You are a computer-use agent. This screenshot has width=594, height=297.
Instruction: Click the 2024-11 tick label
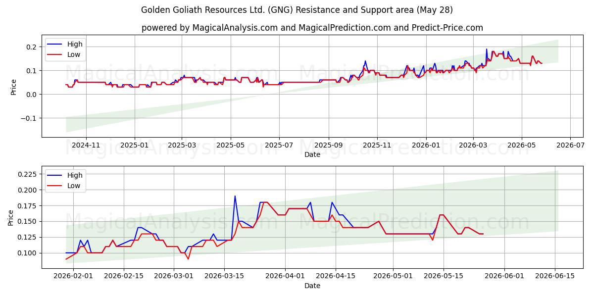click(86, 145)
